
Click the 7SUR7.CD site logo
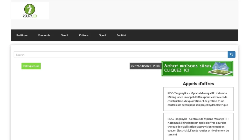[x=30, y=11]
